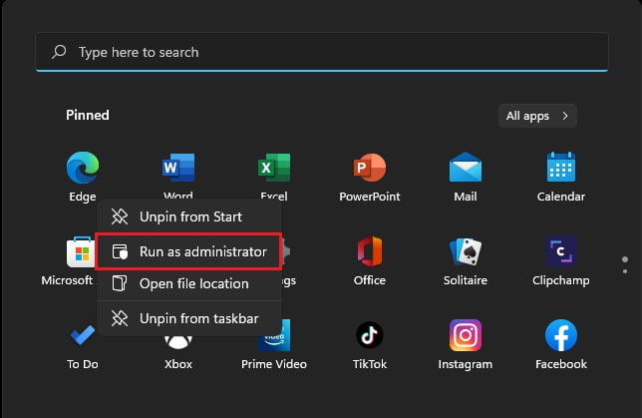Open the To Do app

pos(83,335)
